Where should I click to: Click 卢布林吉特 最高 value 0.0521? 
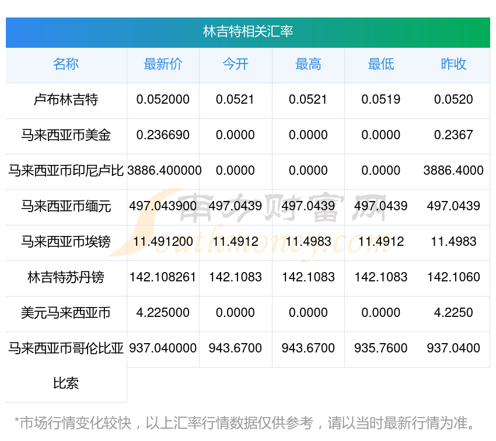tap(308, 100)
